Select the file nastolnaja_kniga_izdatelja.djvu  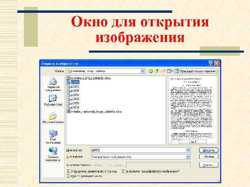[89, 78]
